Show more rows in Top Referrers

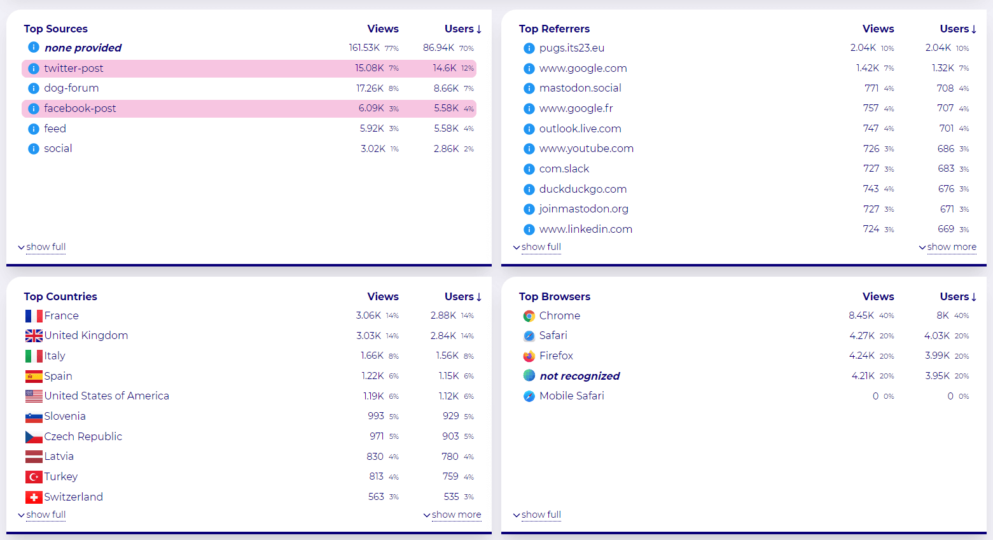948,247
